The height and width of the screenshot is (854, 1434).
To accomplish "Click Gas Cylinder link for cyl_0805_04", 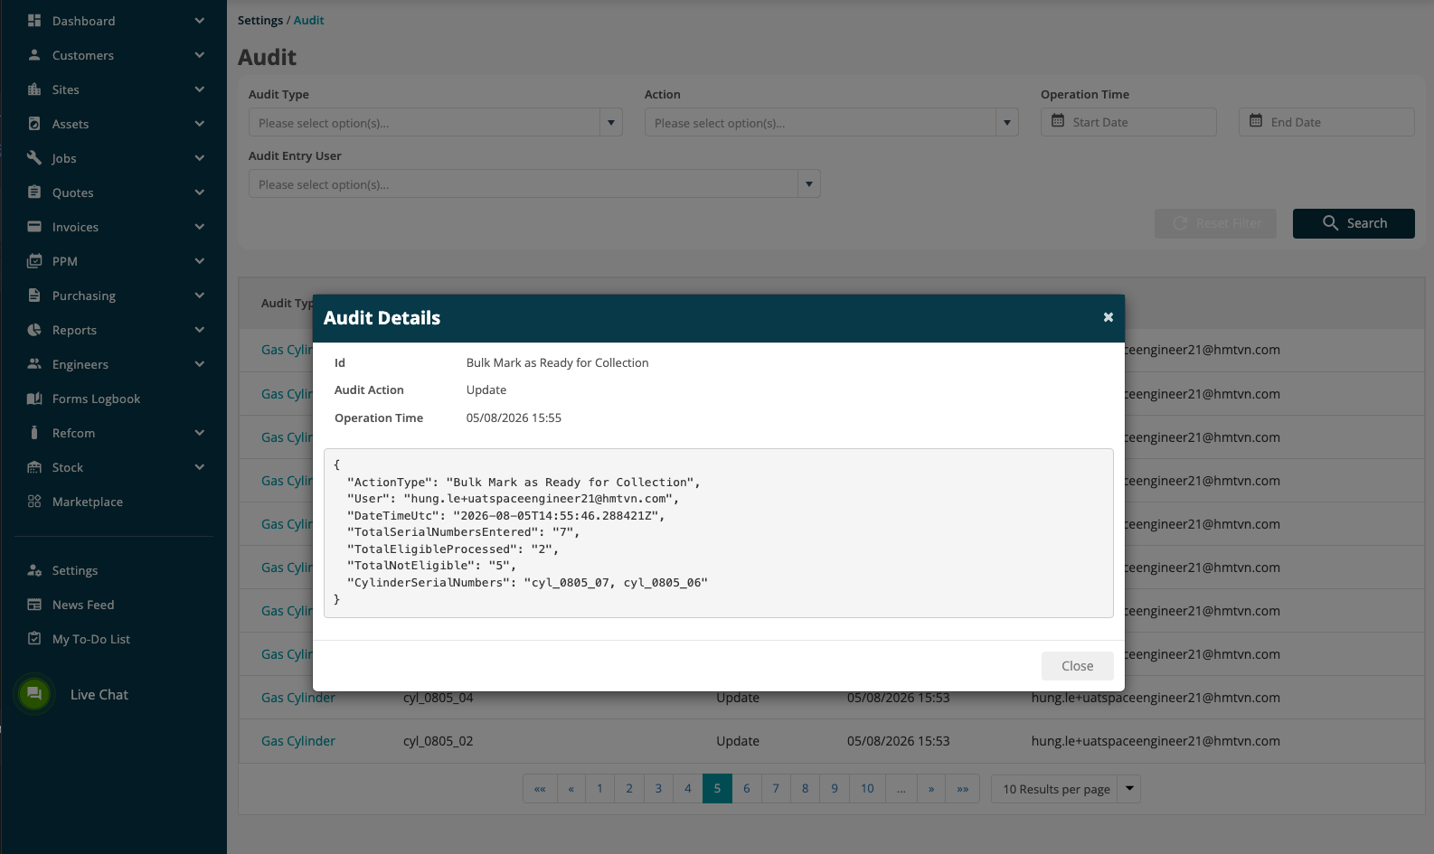I will 298,698.
